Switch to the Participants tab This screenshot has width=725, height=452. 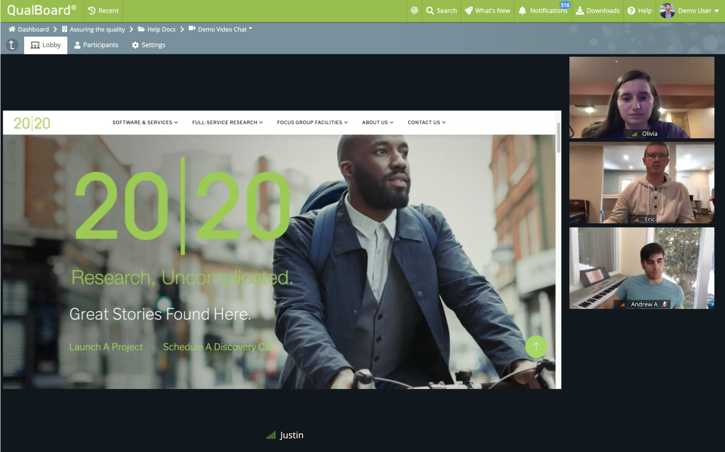pyautogui.click(x=96, y=45)
